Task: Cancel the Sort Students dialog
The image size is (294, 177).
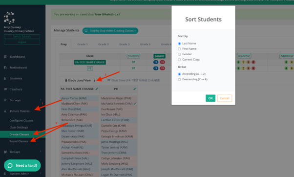Action: click(x=225, y=98)
